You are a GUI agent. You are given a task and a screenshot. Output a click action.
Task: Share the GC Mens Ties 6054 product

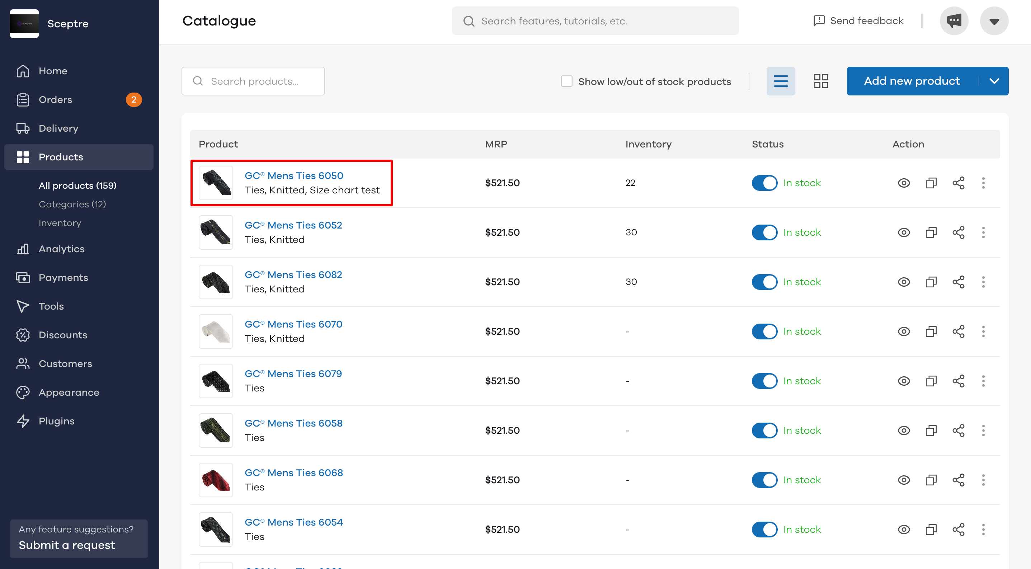point(958,530)
